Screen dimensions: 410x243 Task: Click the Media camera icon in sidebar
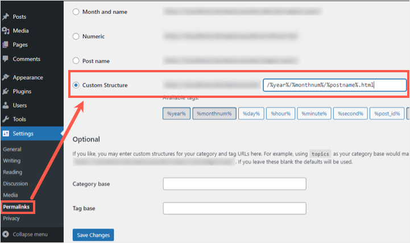[6, 31]
